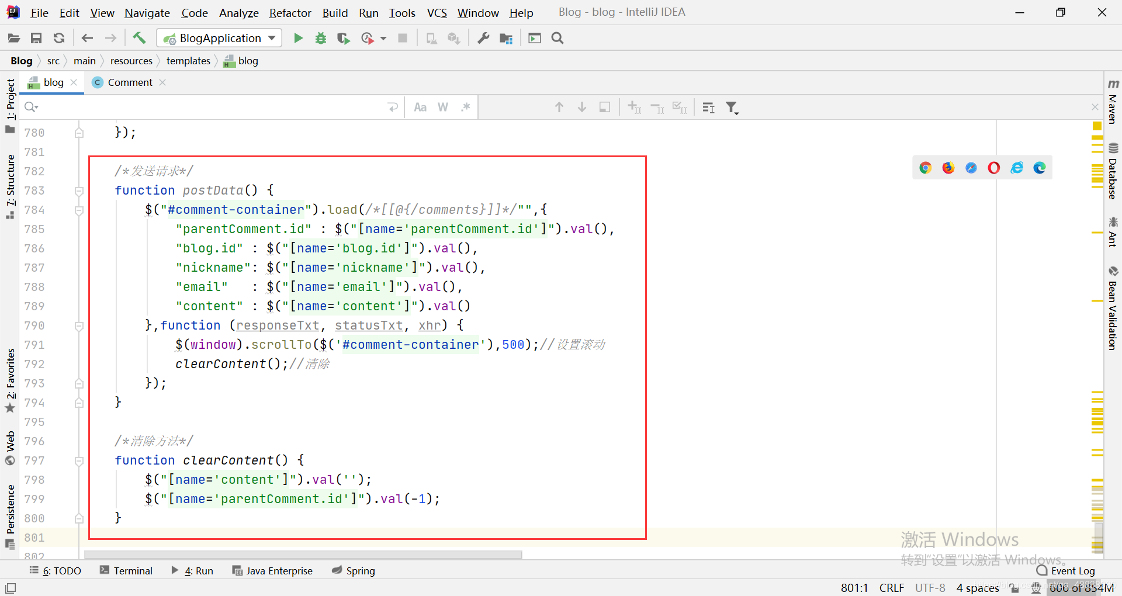This screenshot has height=596, width=1122.
Task: Click Save All floppy disk icon
Action: point(36,38)
